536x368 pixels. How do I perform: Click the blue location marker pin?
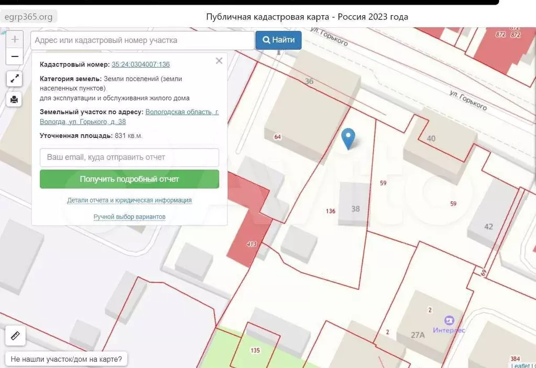(x=348, y=138)
